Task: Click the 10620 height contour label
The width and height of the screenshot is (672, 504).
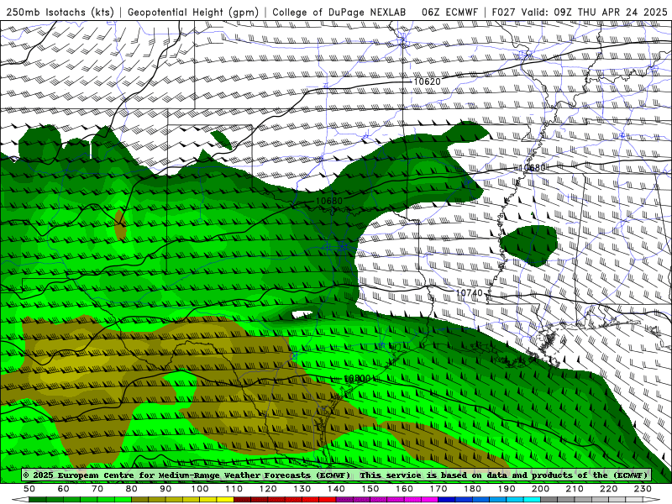Action: click(x=427, y=81)
